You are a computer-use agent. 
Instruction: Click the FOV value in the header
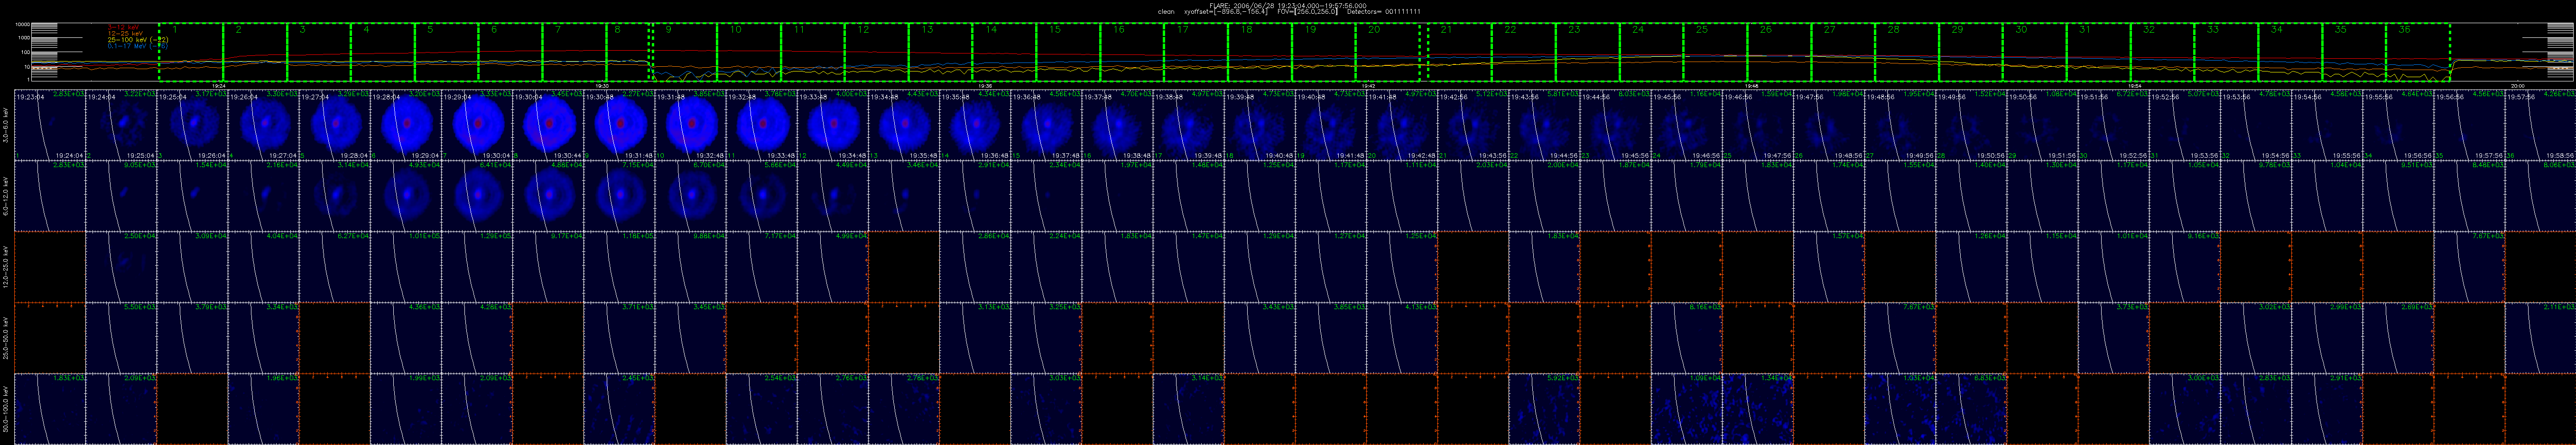pyautogui.click(x=1308, y=12)
